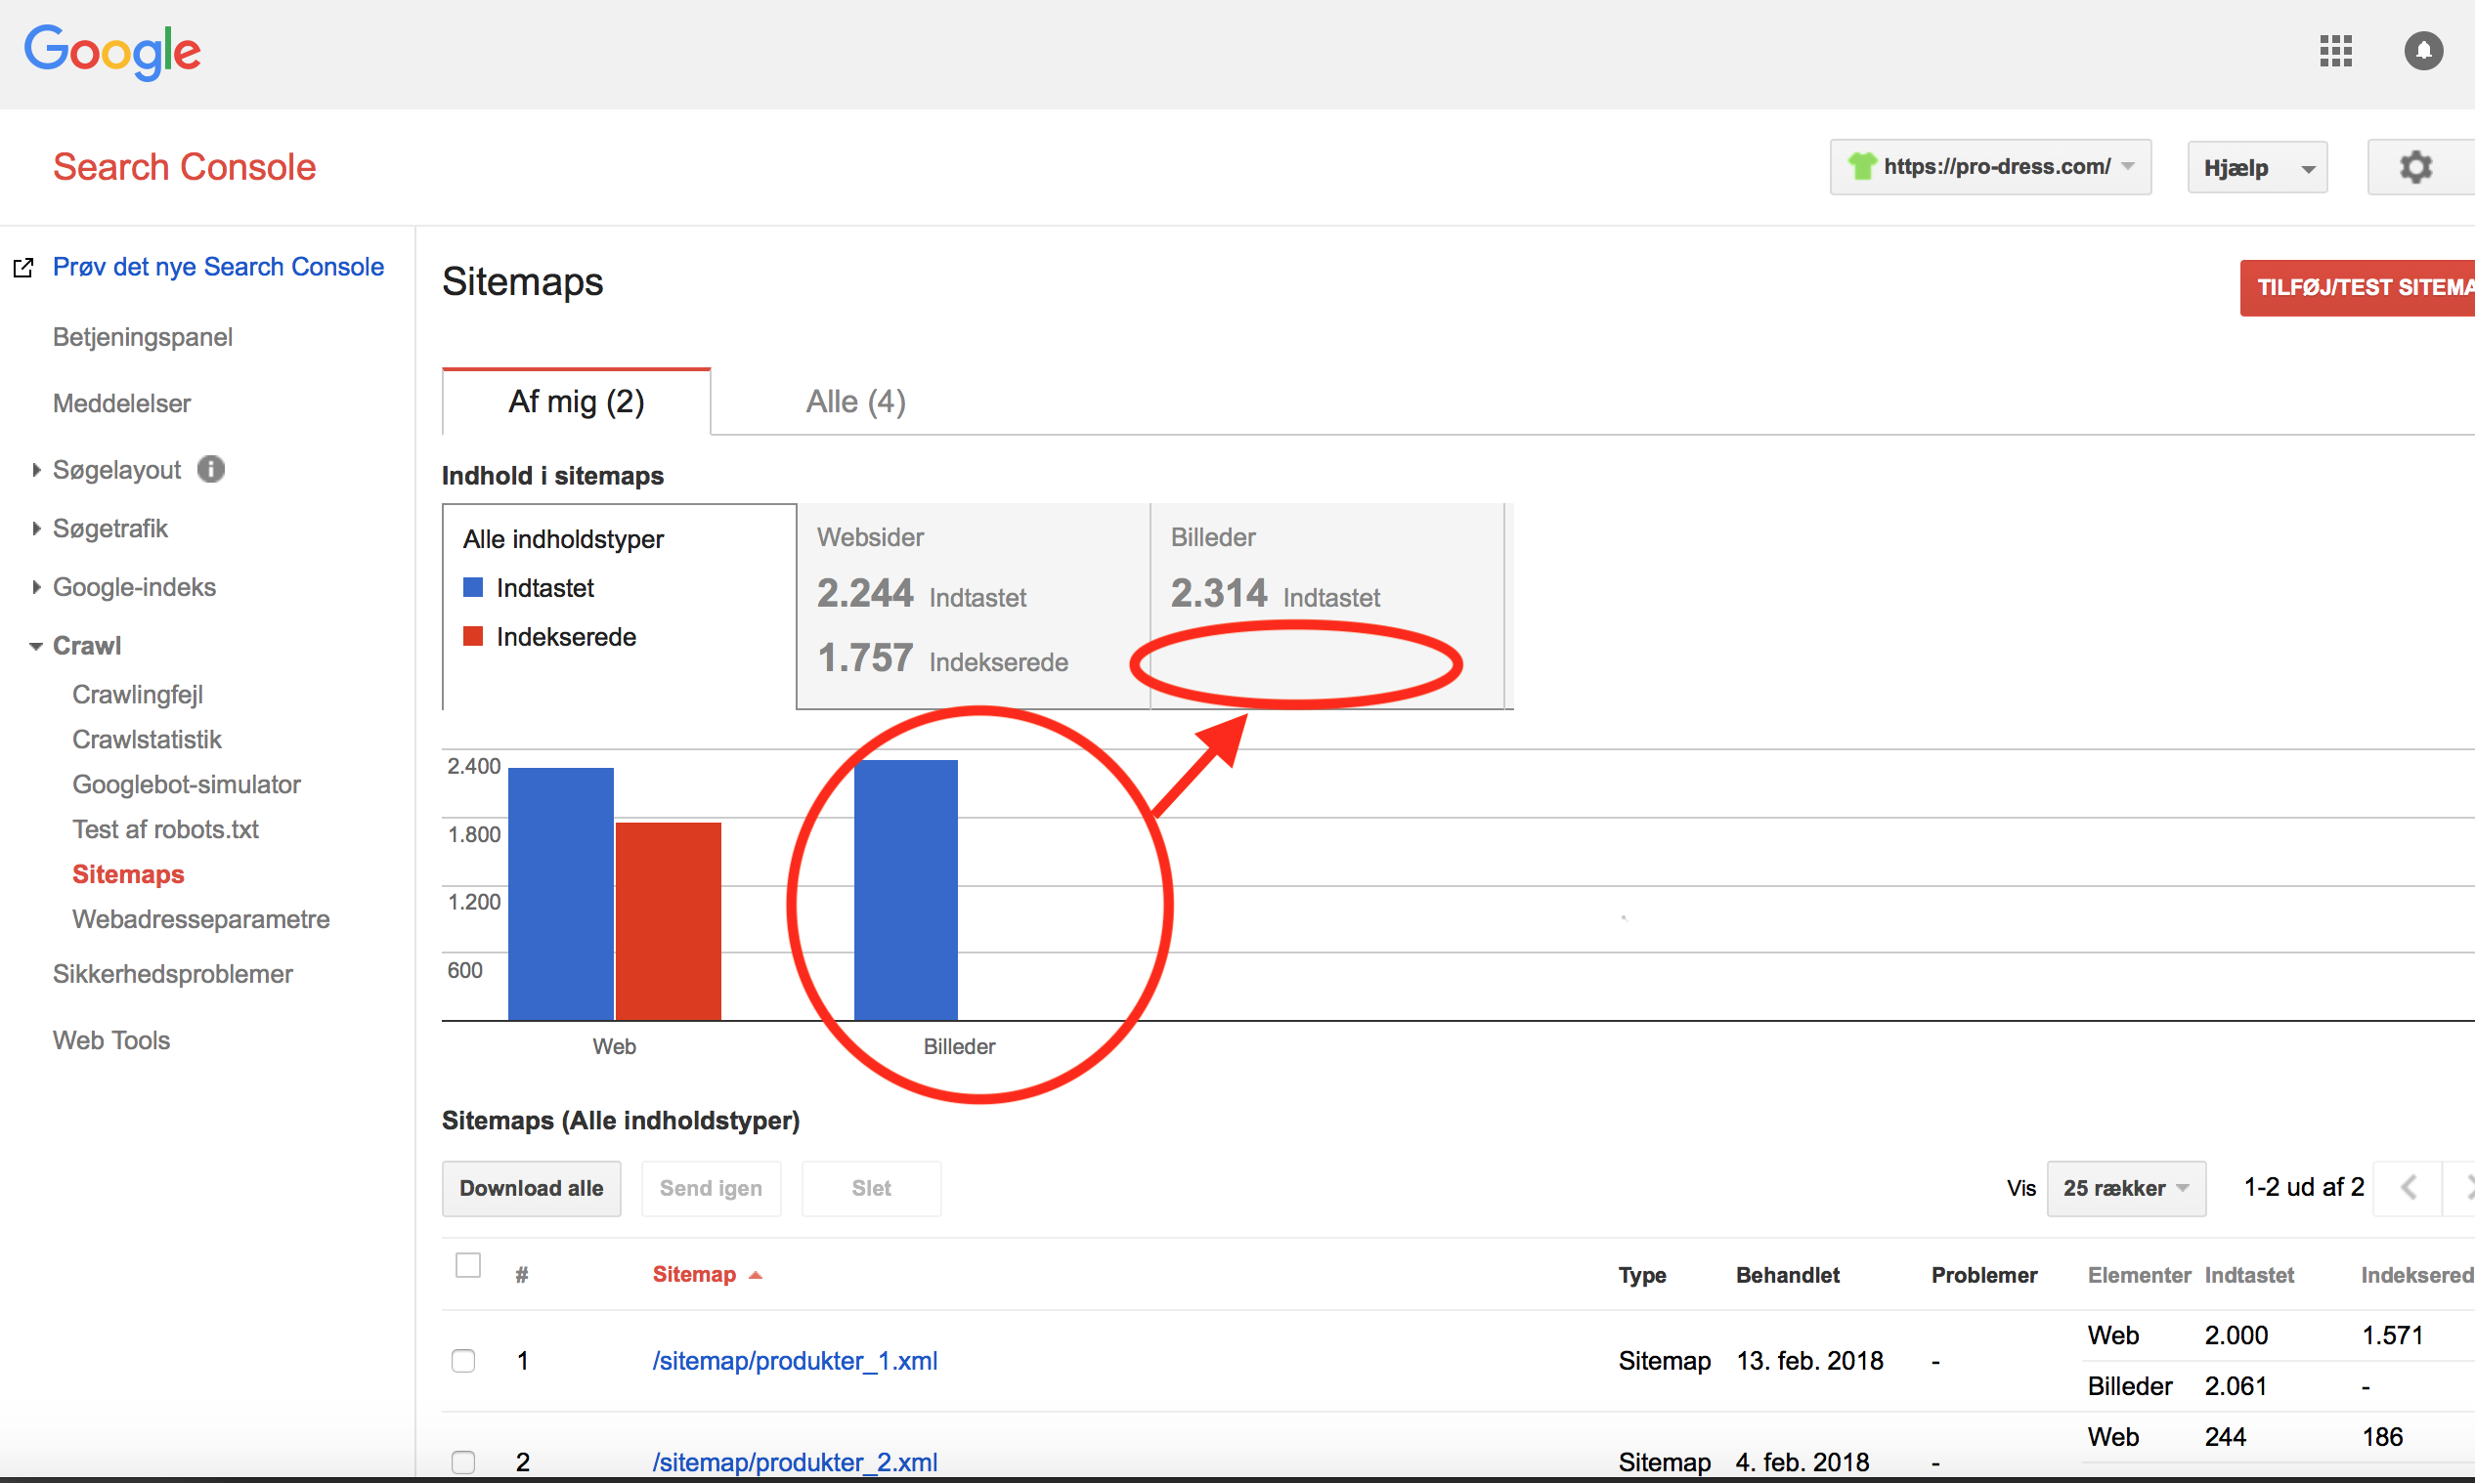Screen dimensions: 2475x1483
Task: Click the external link icon beside Prøv det nye
Action: (x=23, y=268)
